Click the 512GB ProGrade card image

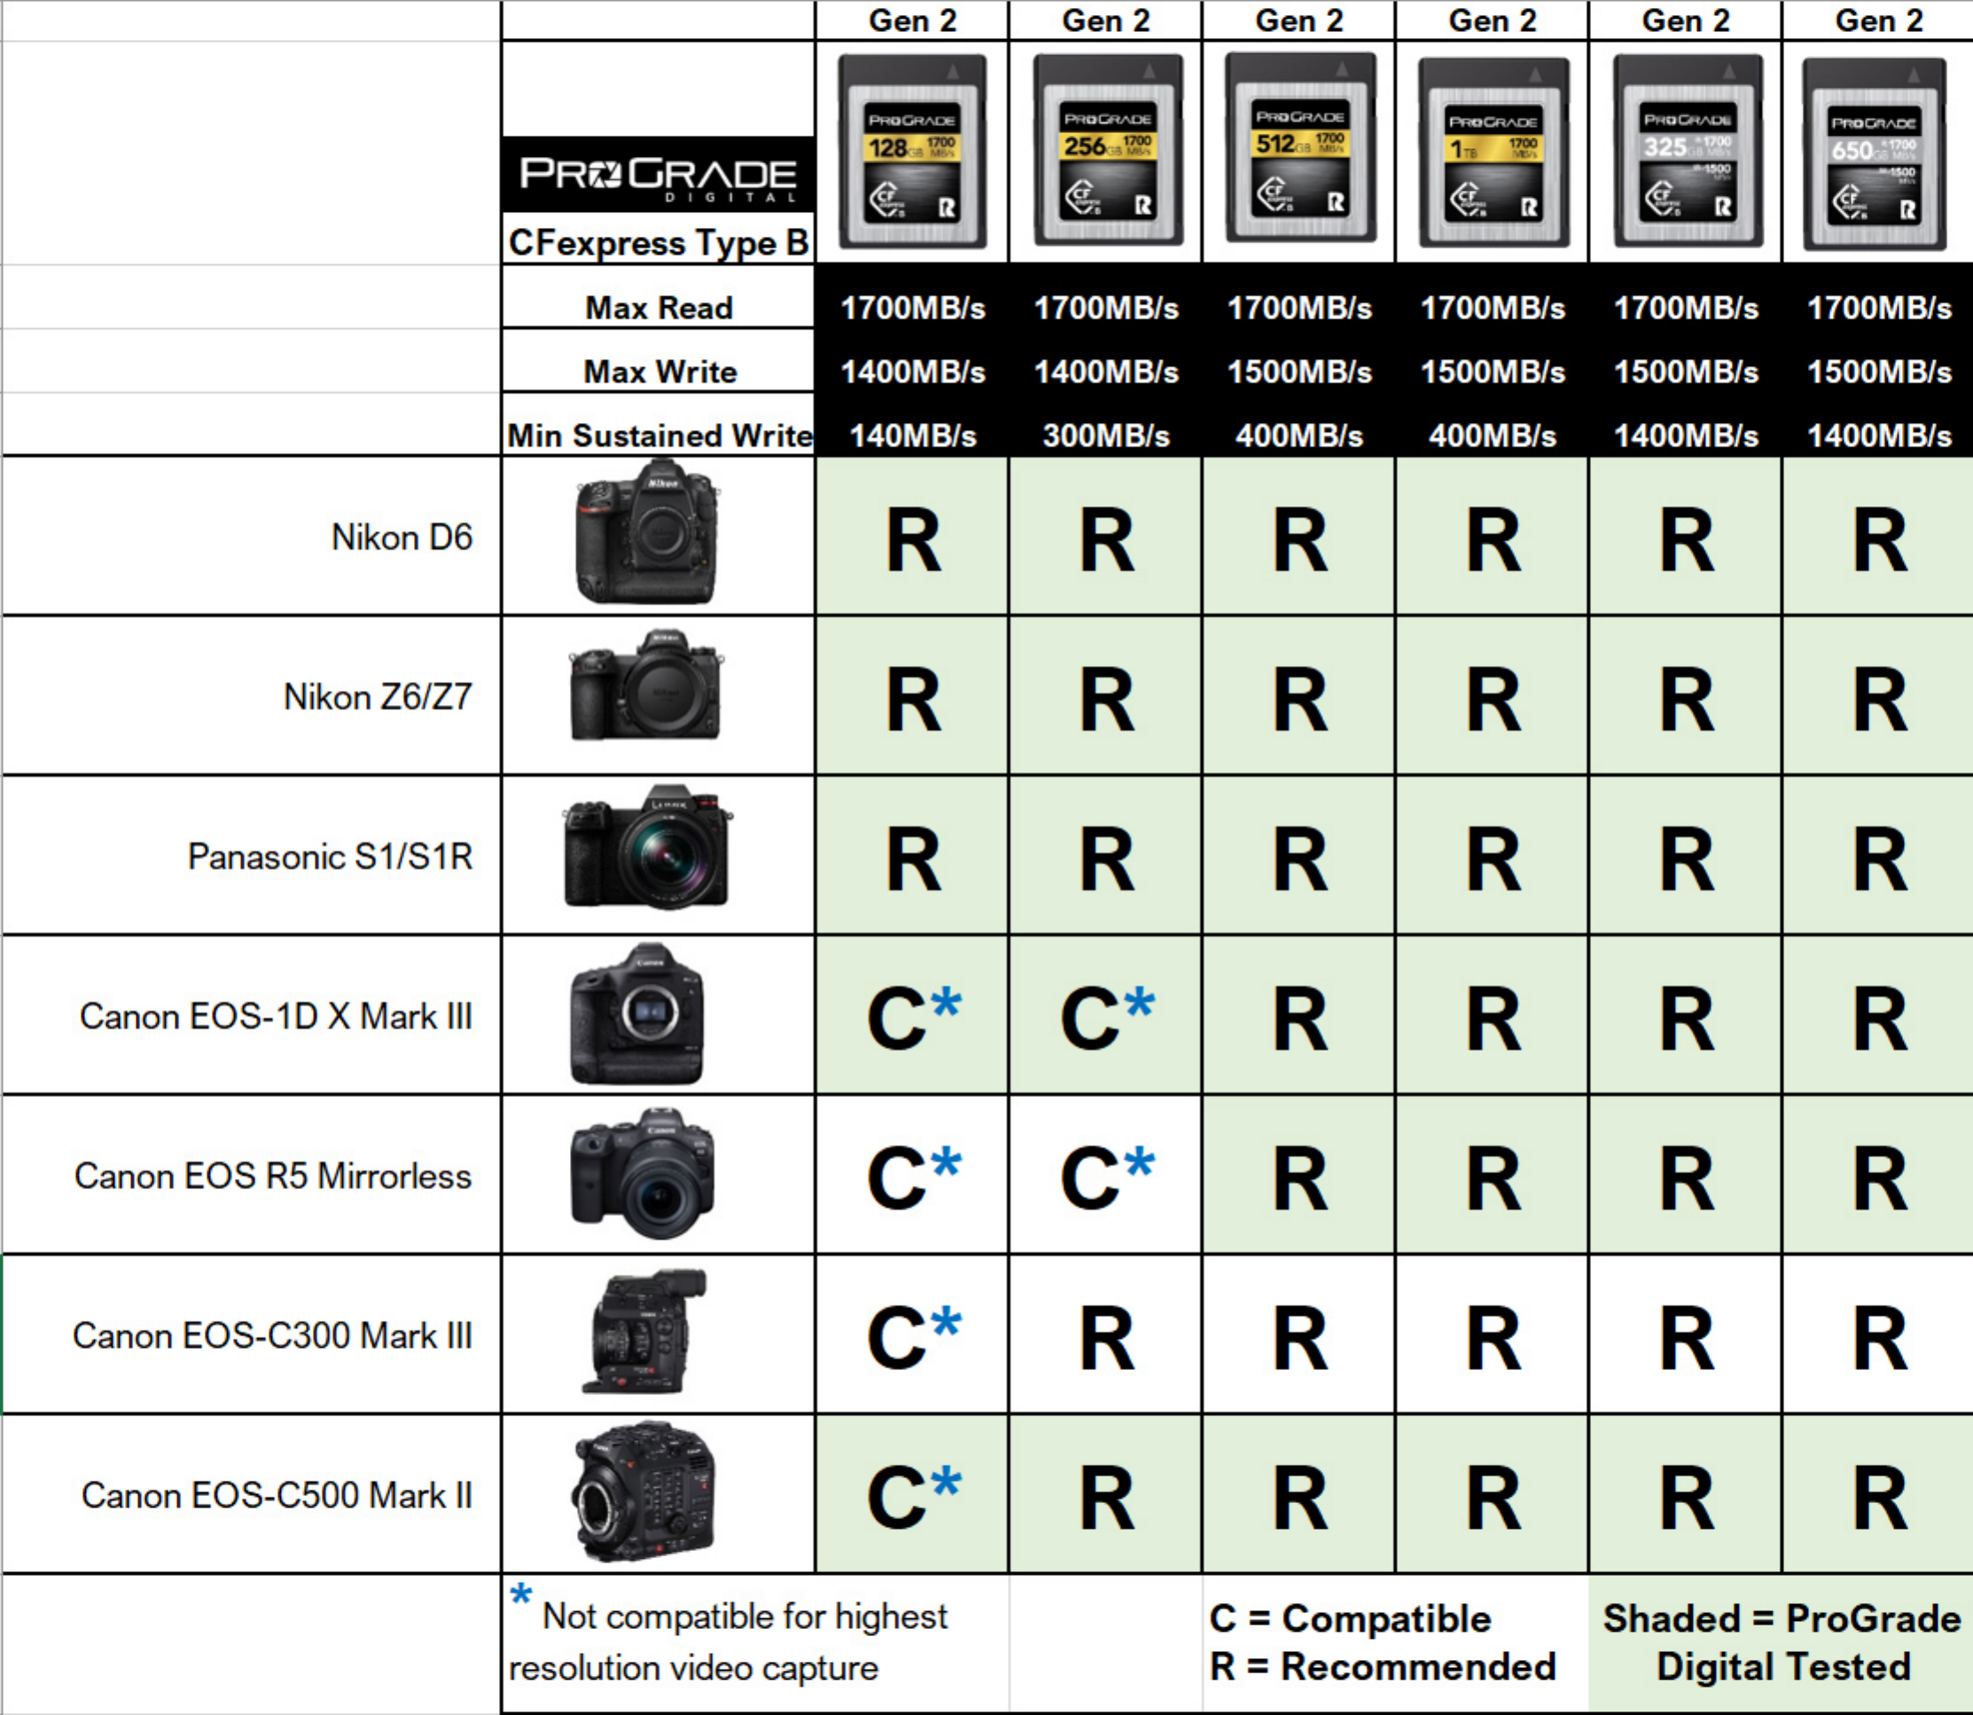pos(1300,147)
